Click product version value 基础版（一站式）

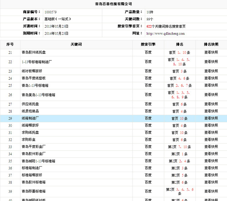coord(58,19)
